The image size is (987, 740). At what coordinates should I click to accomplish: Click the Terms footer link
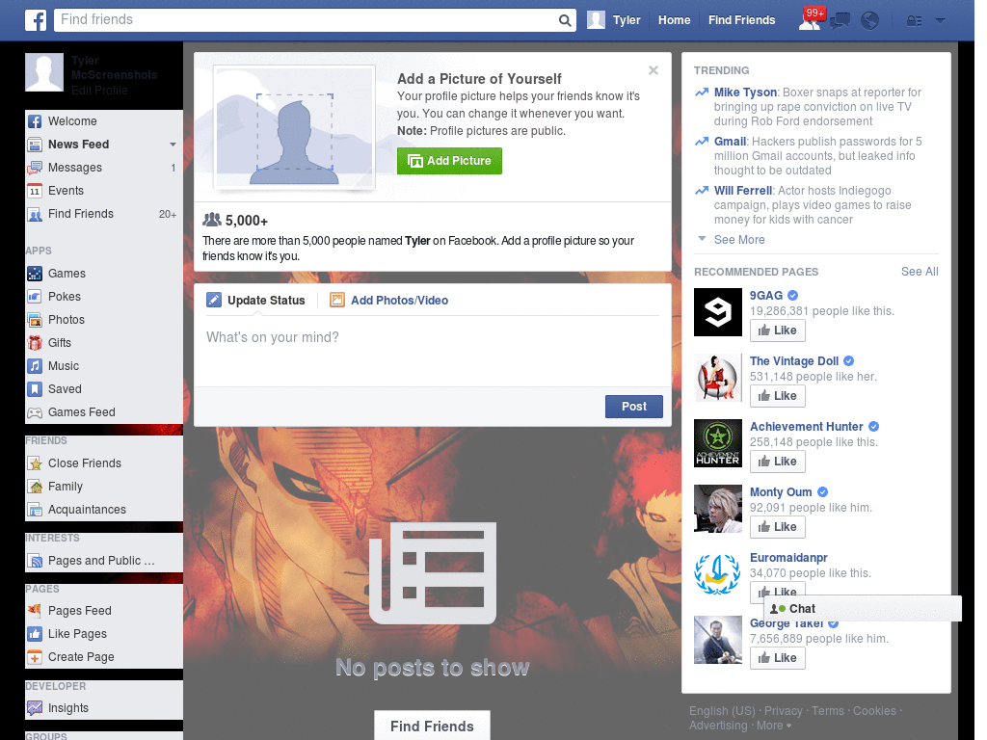tap(827, 711)
